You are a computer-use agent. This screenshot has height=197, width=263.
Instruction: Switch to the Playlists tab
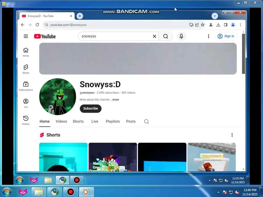tap(113, 121)
